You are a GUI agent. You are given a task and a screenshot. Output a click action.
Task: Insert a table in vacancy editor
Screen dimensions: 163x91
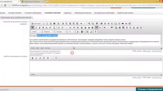pos(123,28)
